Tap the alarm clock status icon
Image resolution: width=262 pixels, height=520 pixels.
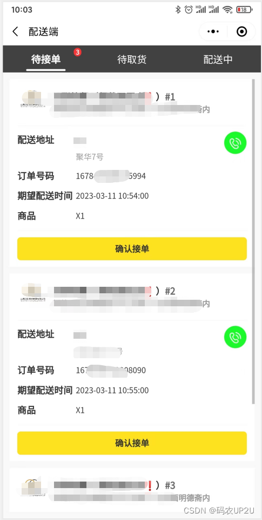tap(189, 10)
